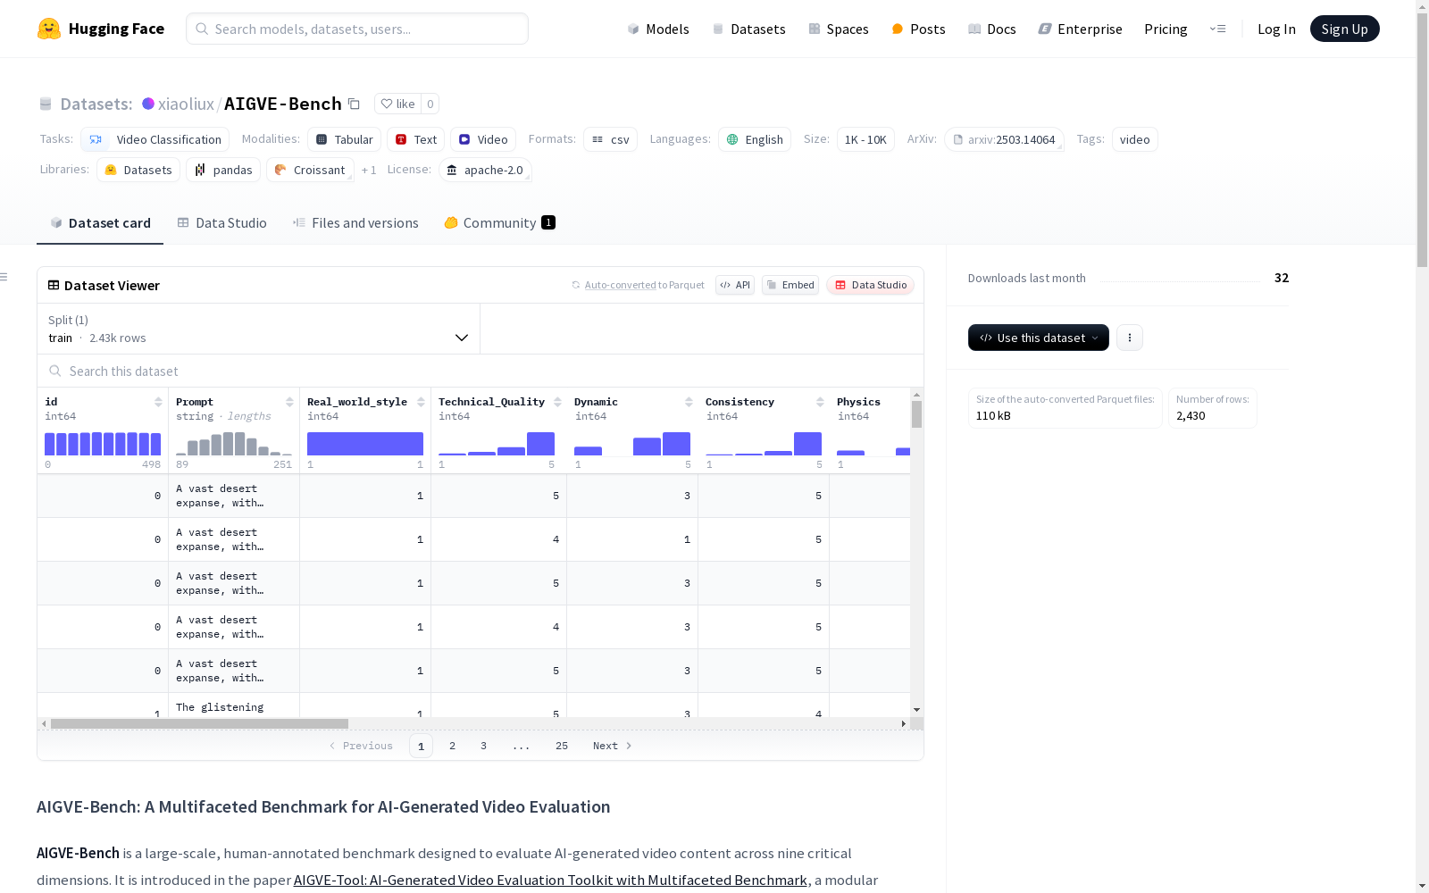Click the Hugging Face logo icon

[49, 29]
